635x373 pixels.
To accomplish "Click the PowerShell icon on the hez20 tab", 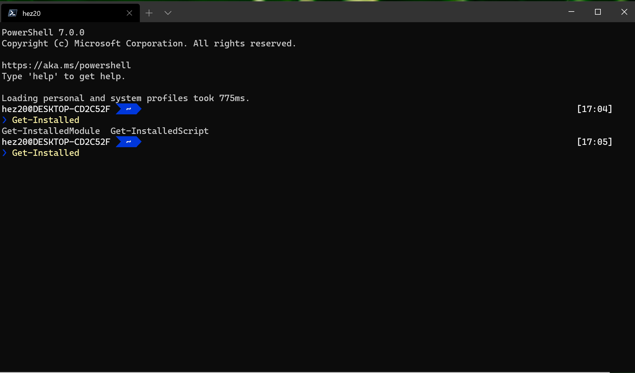I will pos(13,13).
